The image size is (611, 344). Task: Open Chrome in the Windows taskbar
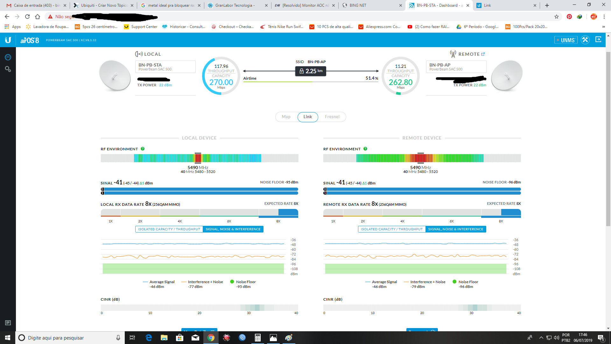(211, 338)
